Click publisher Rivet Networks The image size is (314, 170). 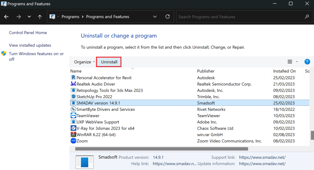coord(211,109)
